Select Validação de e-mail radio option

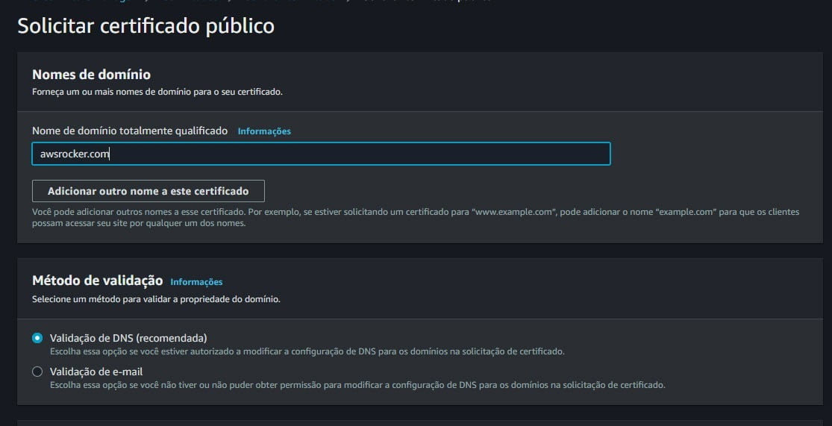pos(37,372)
